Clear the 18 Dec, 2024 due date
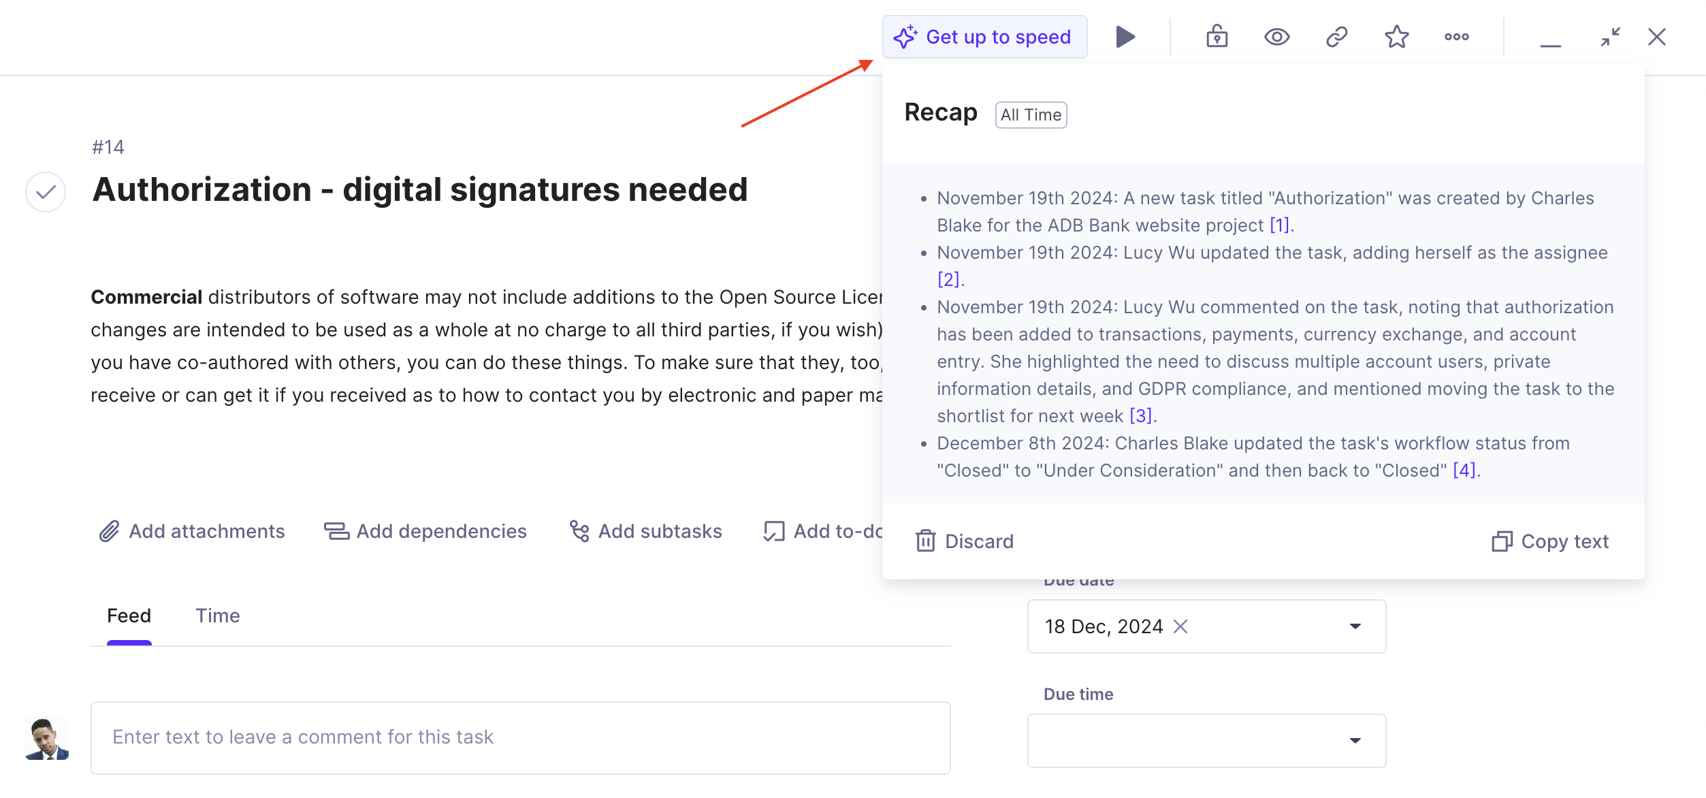1706x798 pixels. (x=1180, y=626)
